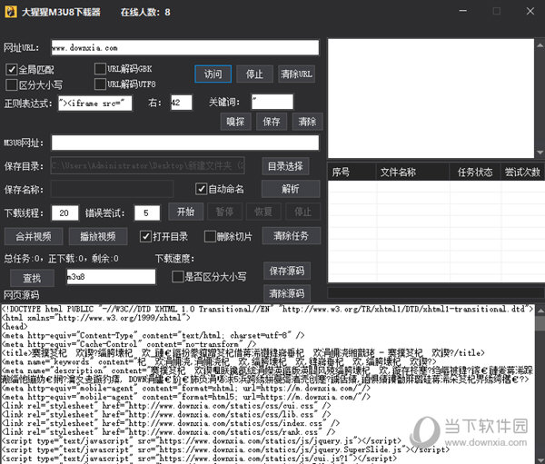Click the 下载速度 label
Image resolution: width=545 pixels, height=464 pixels.
click(x=174, y=258)
